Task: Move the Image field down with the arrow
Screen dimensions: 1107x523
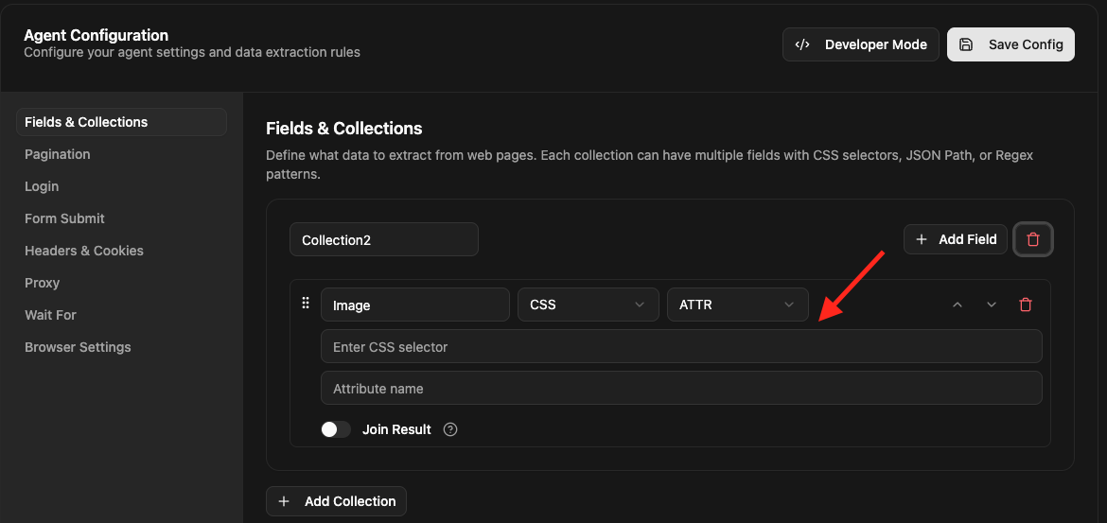Action: (992, 305)
